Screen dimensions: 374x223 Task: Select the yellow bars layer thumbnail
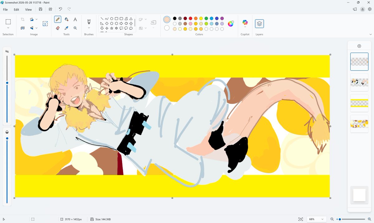pyautogui.click(x=359, y=103)
